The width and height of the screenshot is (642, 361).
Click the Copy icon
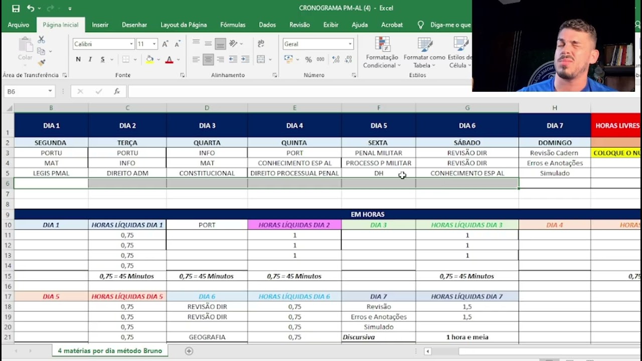[x=41, y=51]
